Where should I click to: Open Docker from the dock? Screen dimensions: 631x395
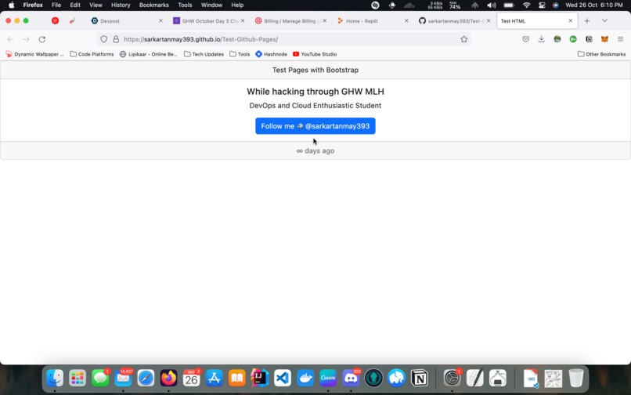305,378
